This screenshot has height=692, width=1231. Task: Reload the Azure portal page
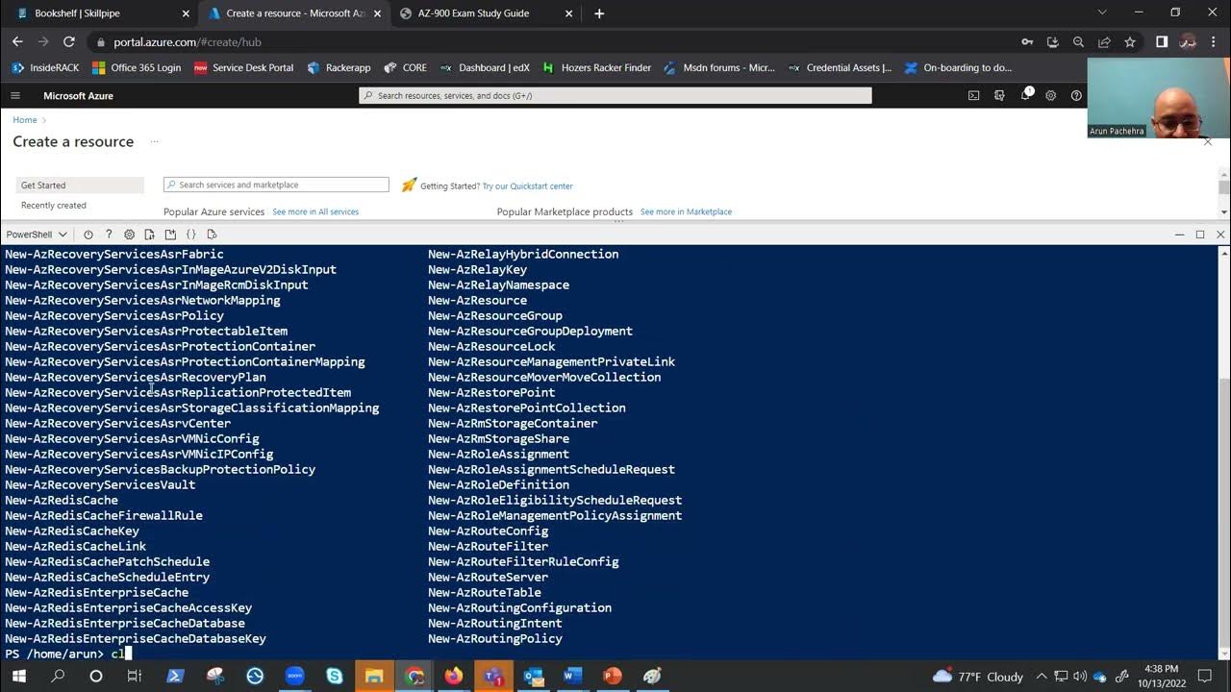(x=68, y=42)
